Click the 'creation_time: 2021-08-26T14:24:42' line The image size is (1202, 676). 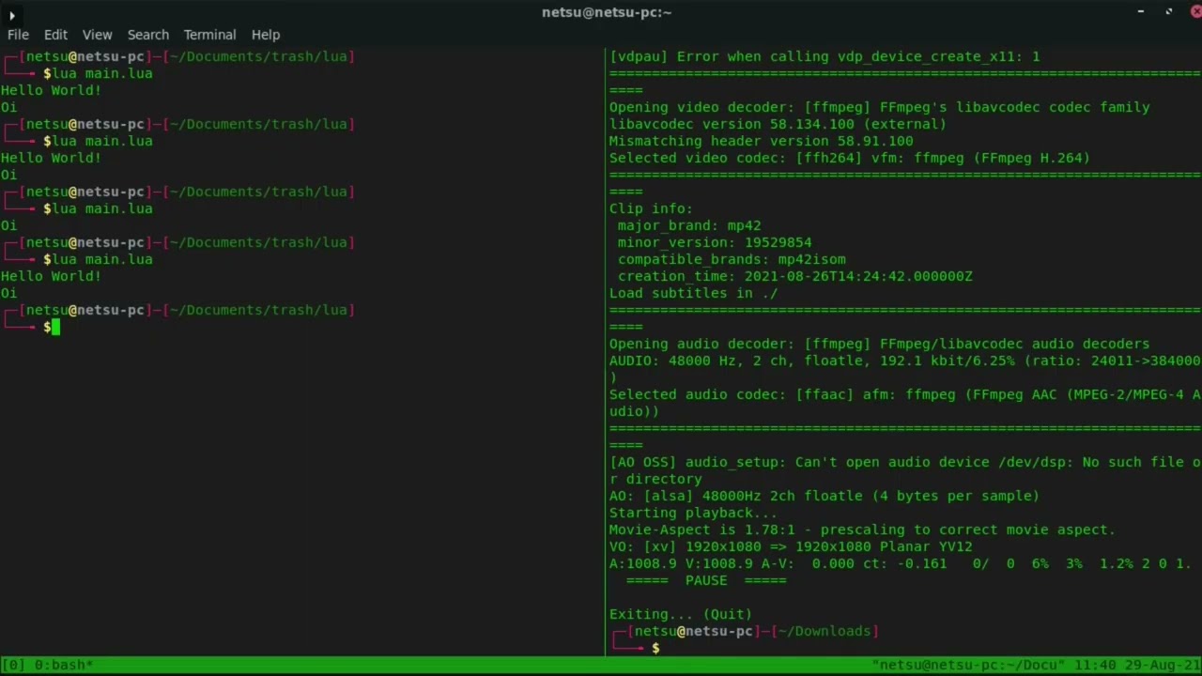(x=795, y=276)
